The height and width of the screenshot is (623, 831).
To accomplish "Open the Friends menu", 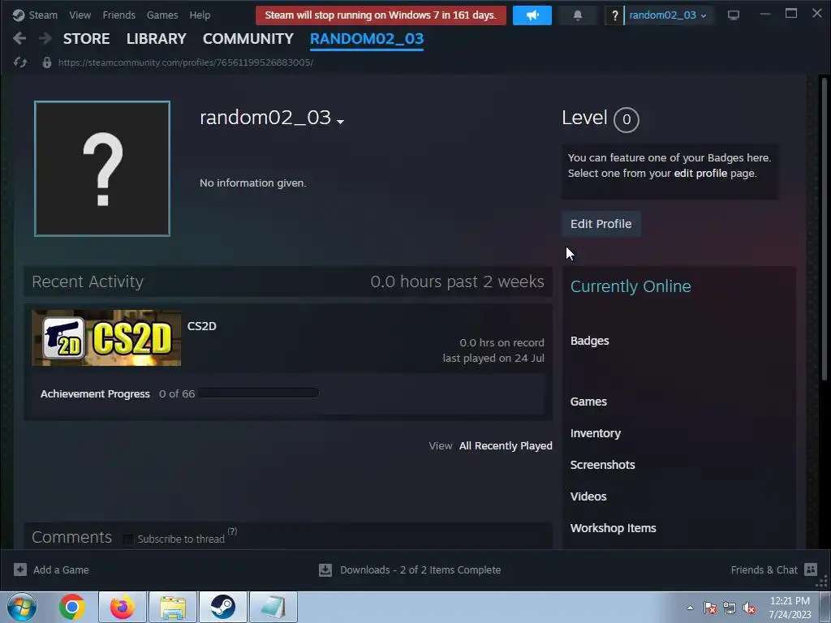I will pos(118,15).
